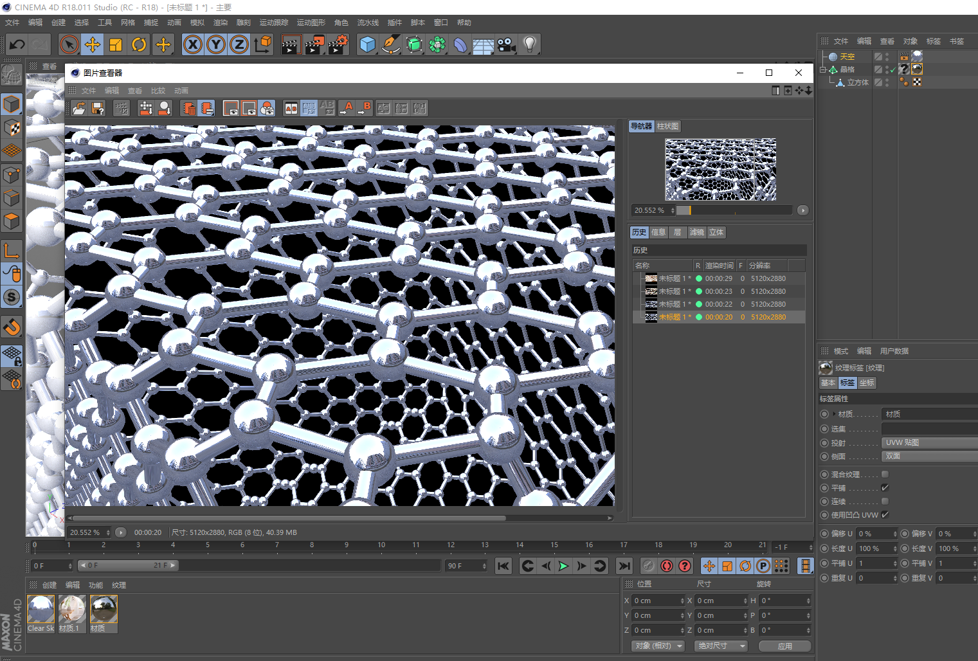Activate the Scale tool in main toolbar
978x661 pixels.
coord(116,44)
